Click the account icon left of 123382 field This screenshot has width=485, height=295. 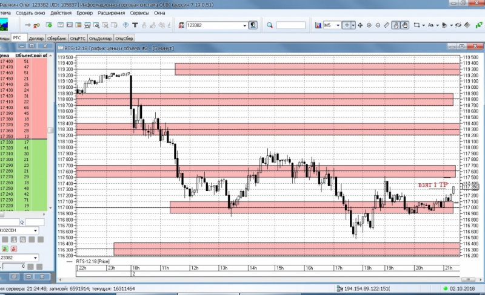click(181, 25)
